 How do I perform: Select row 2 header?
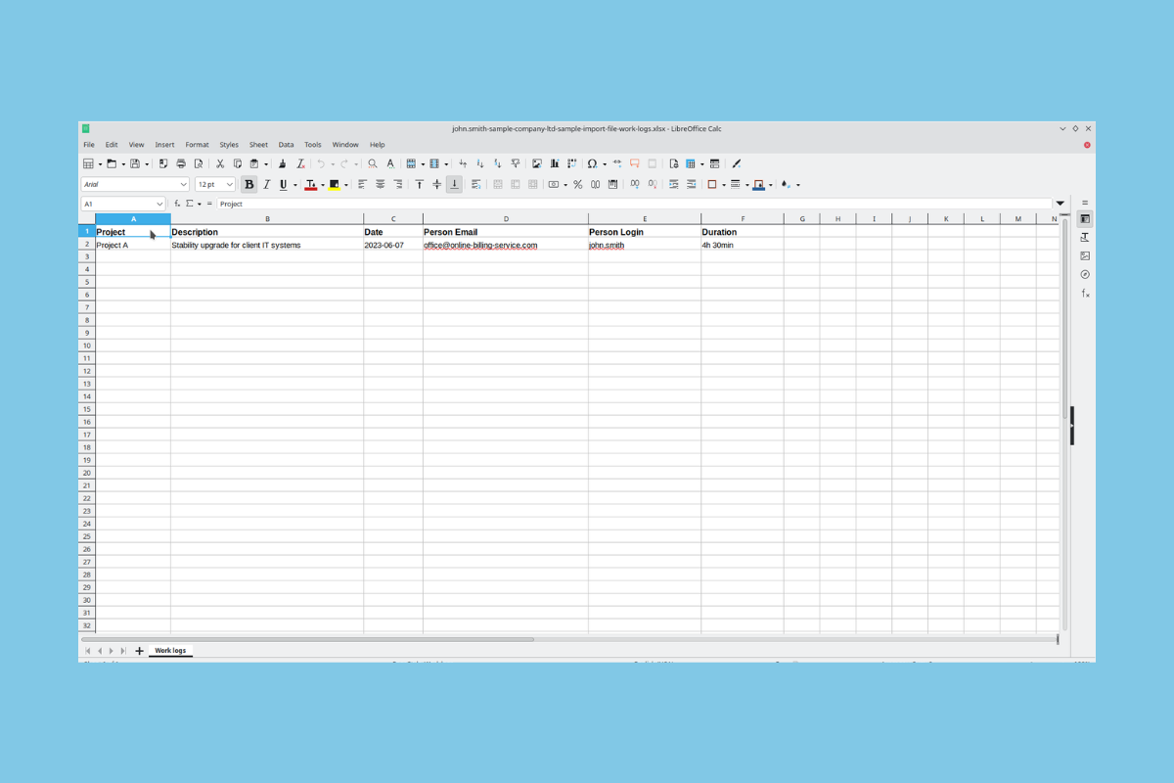pos(87,245)
